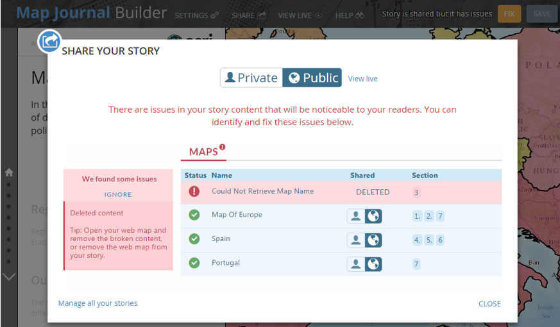Click green check icon for Portugal
The width and height of the screenshot is (560, 327).
194,263
